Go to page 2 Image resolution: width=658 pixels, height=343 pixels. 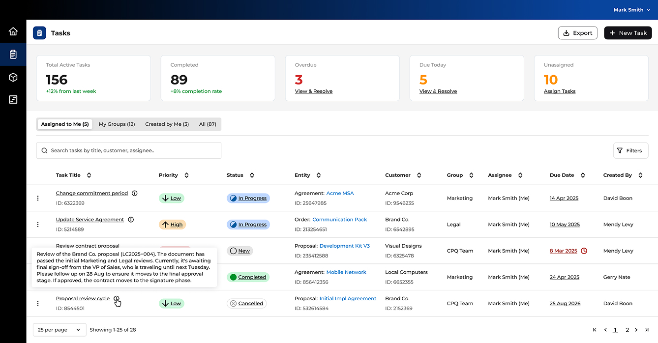click(627, 330)
